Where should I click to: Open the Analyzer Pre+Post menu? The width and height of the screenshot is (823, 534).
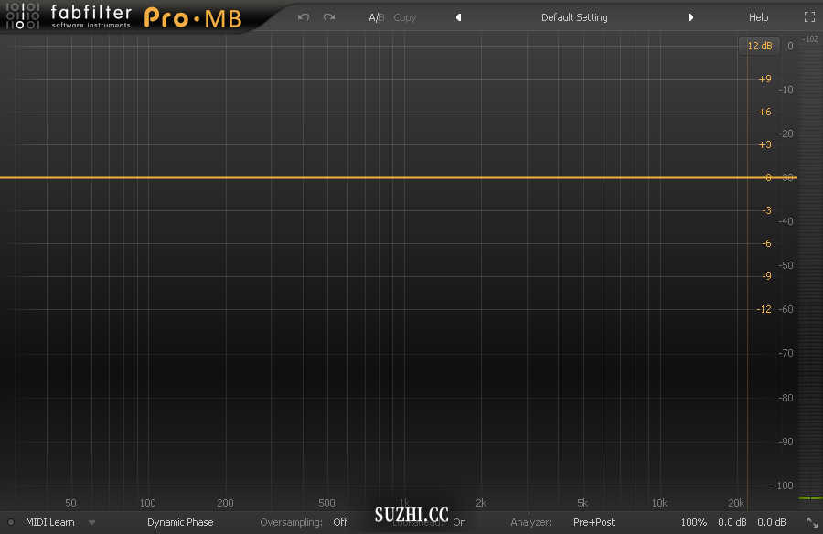click(593, 522)
